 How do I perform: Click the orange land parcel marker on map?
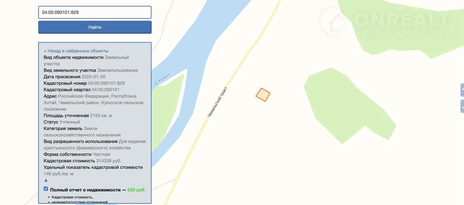[263, 95]
